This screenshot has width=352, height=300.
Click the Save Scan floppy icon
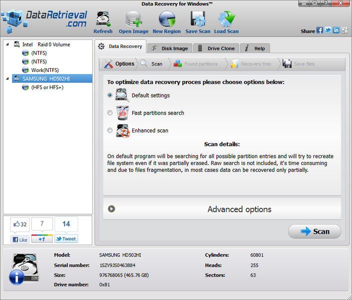(198, 19)
